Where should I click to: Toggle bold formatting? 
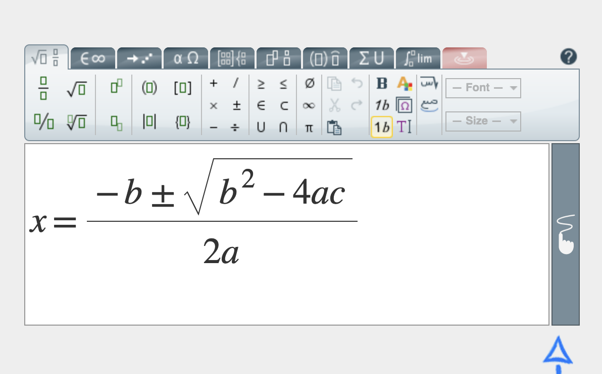[x=382, y=84]
